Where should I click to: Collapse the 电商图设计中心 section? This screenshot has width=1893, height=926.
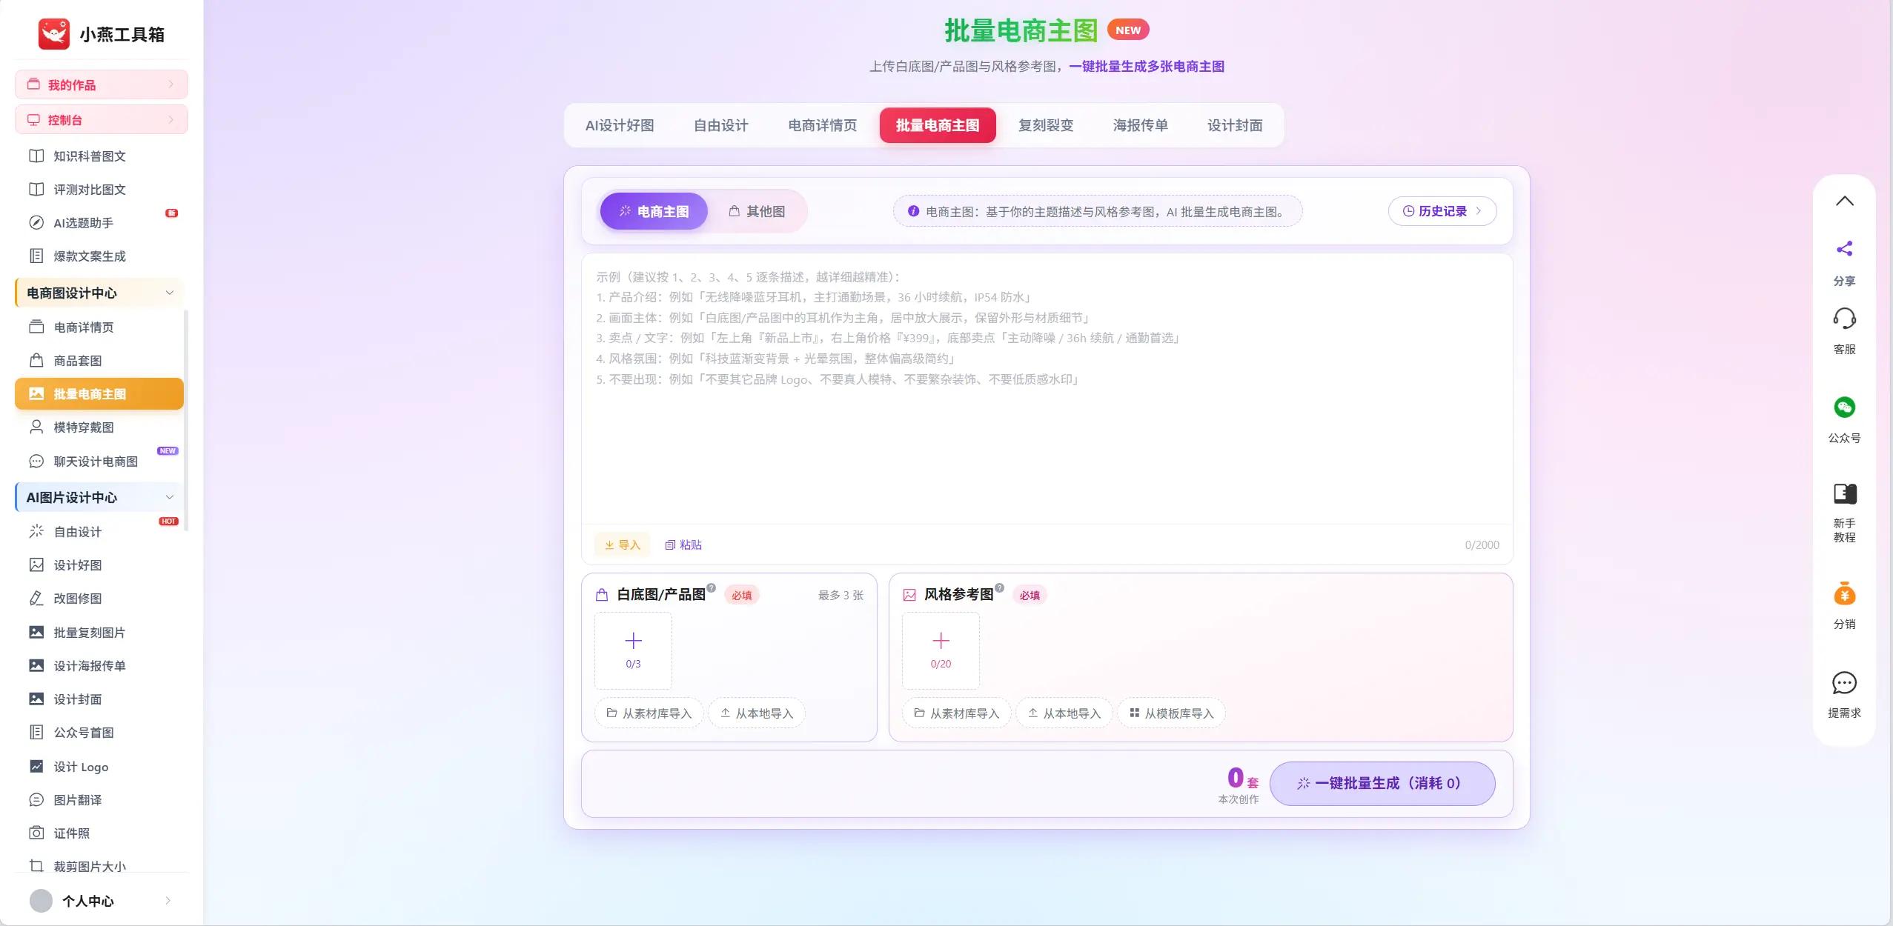point(170,293)
